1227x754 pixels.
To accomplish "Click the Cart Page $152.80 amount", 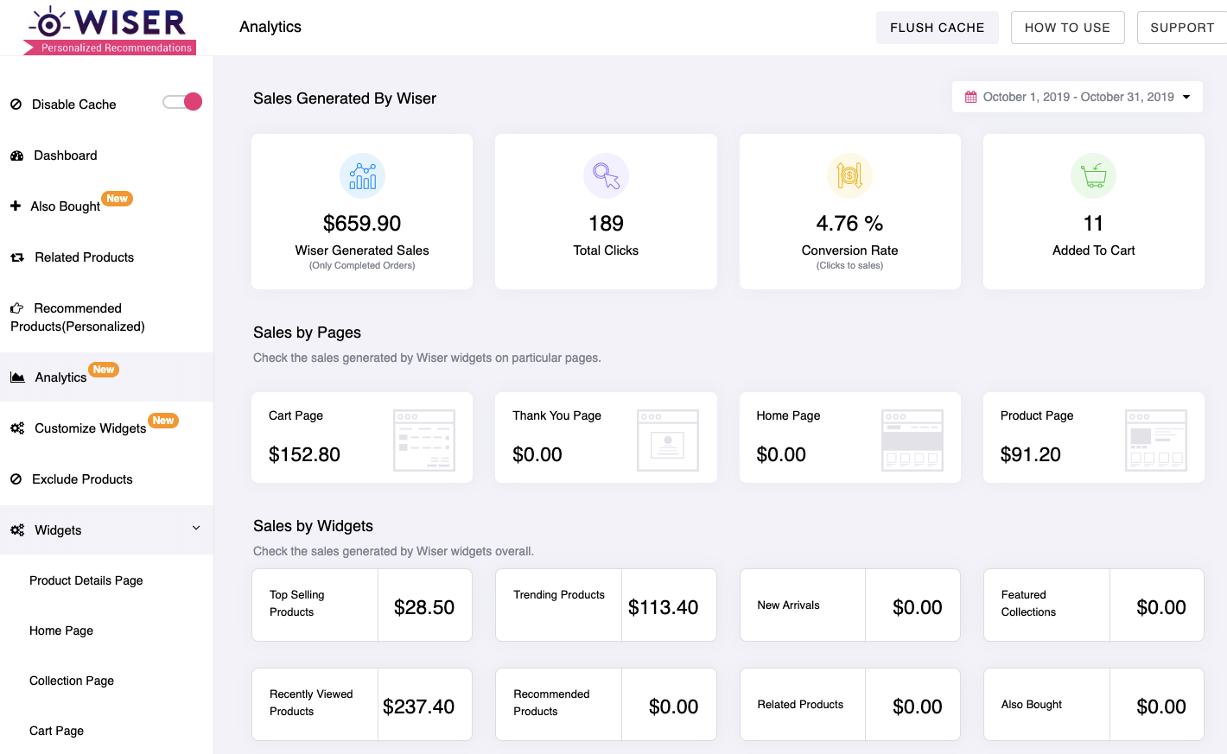I will 304,454.
